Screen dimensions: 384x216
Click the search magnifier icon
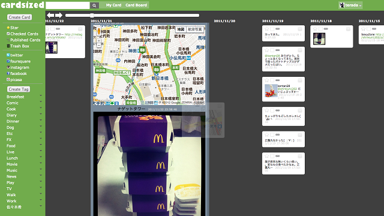pyautogui.click(x=94, y=5)
